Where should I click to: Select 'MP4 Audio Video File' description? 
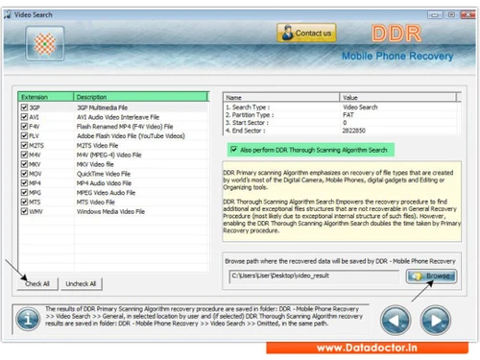(x=104, y=183)
